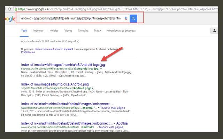Click the green soporte.uchile.cl mediawiki URL text

click(60, 69)
